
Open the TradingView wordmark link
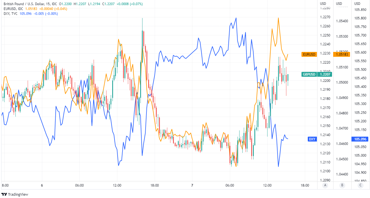click(18, 194)
